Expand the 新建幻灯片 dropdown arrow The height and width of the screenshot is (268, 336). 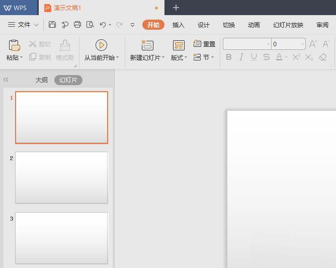pyautogui.click(x=163, y=57)
